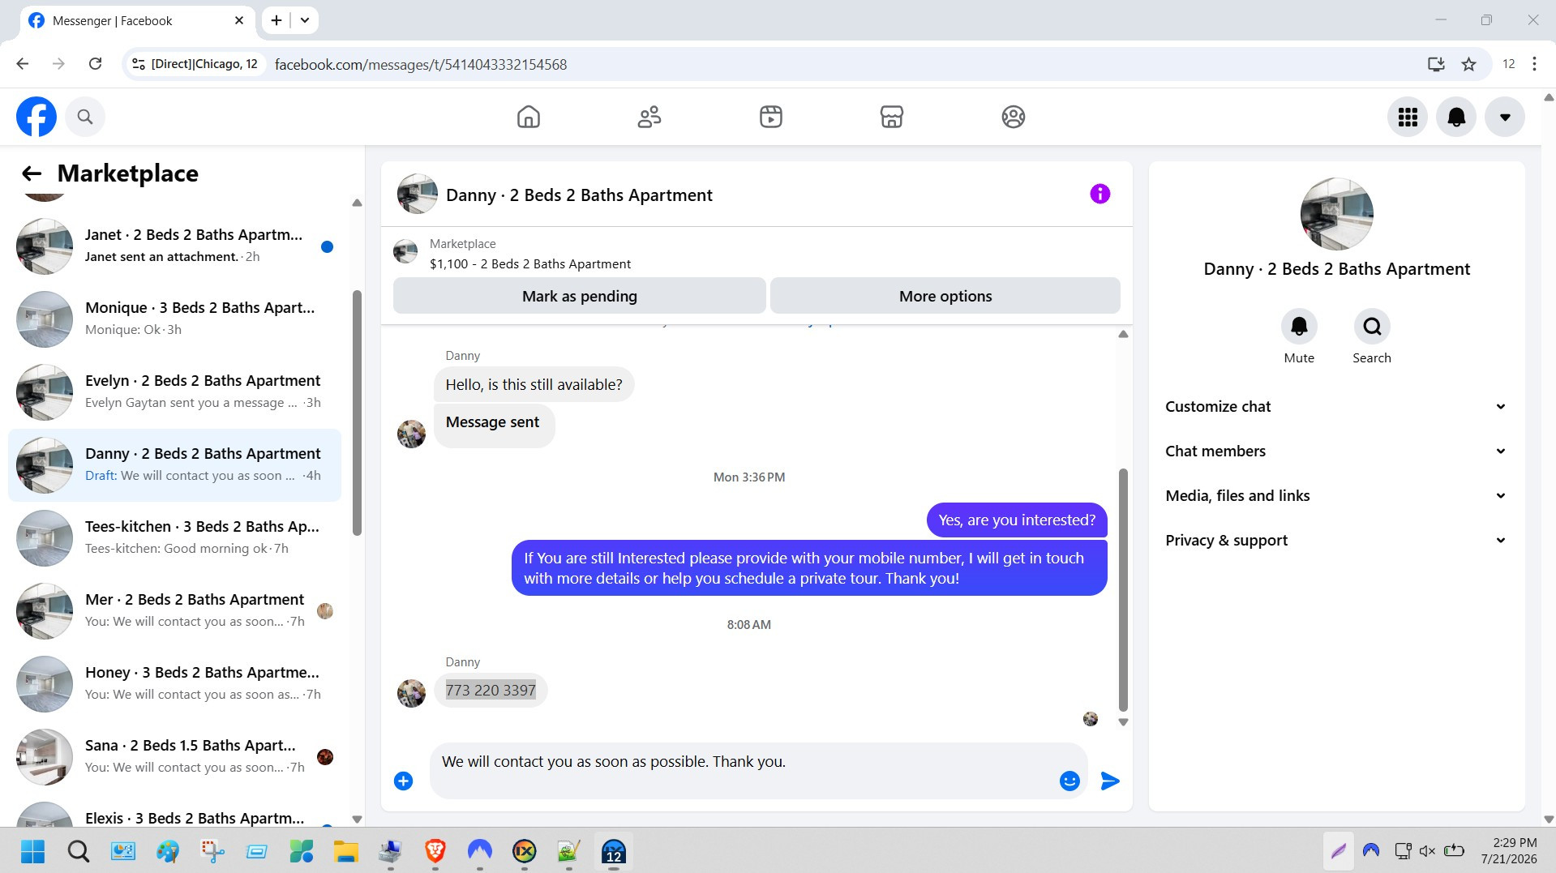The width and height of the screenshot is (1556, 873).
Task: View site information icon in address bar
Action: (139, 64)
